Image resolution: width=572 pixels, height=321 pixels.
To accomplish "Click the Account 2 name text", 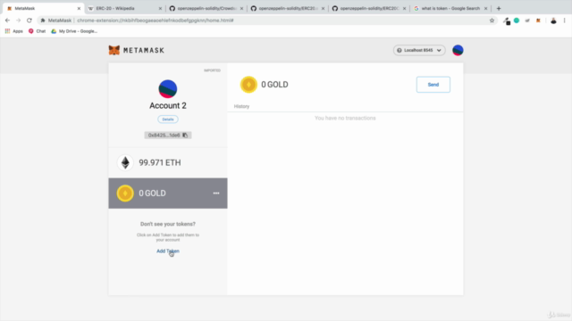I will click(x=168, y=105).
